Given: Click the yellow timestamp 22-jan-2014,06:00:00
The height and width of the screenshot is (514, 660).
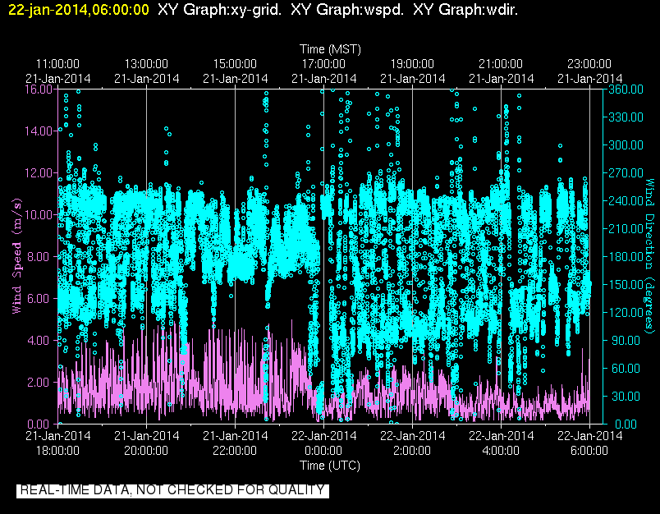Looking at the screenshot, I should click(x=78, y=9).
